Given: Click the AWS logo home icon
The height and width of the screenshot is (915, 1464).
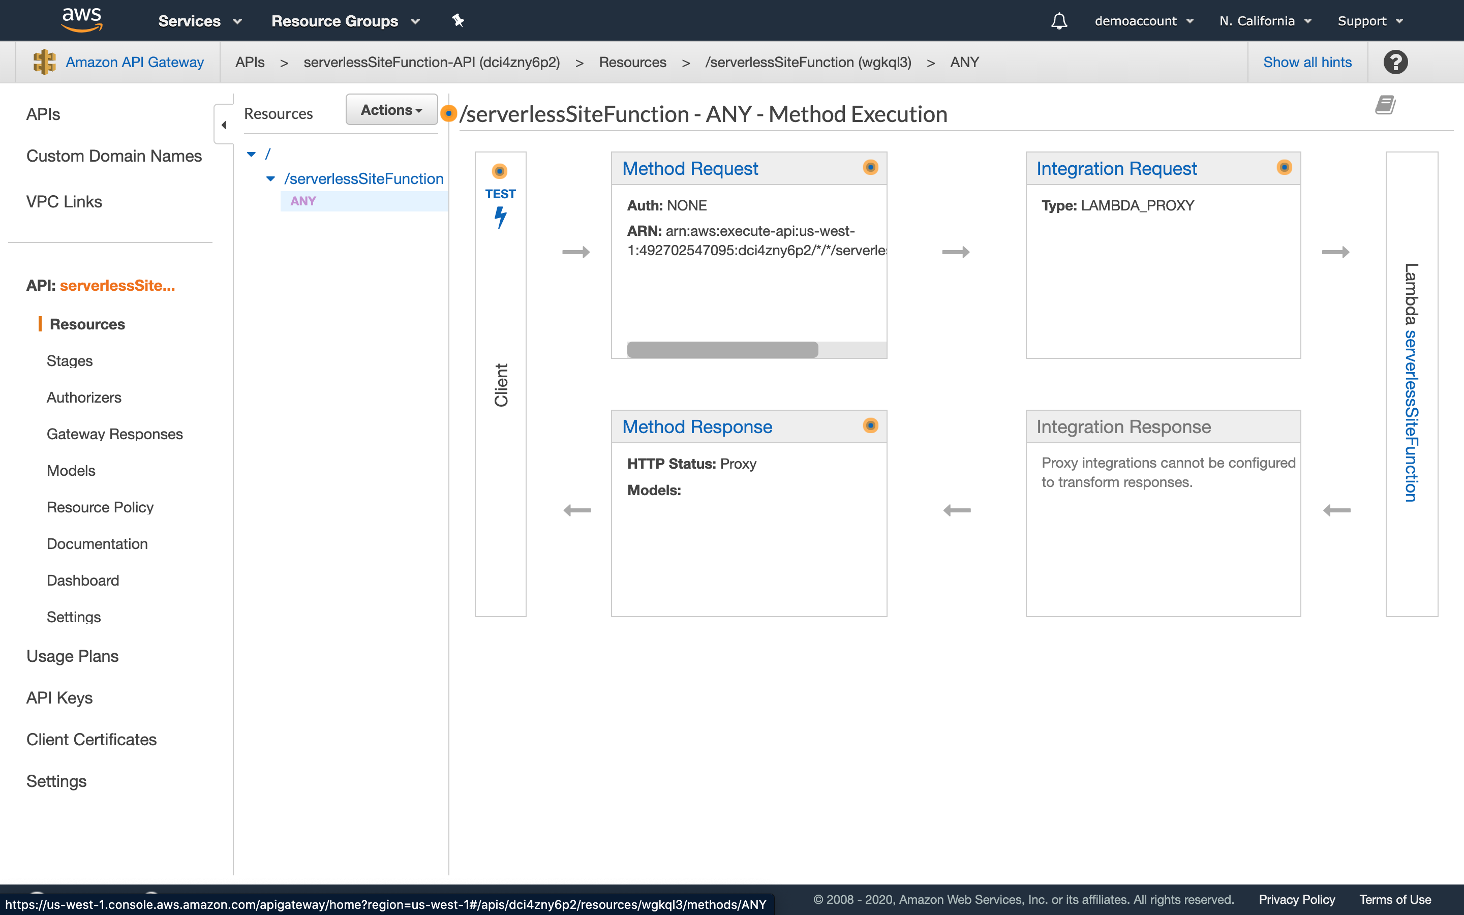Looking at the screenshot, I should (x=82, y=20).
